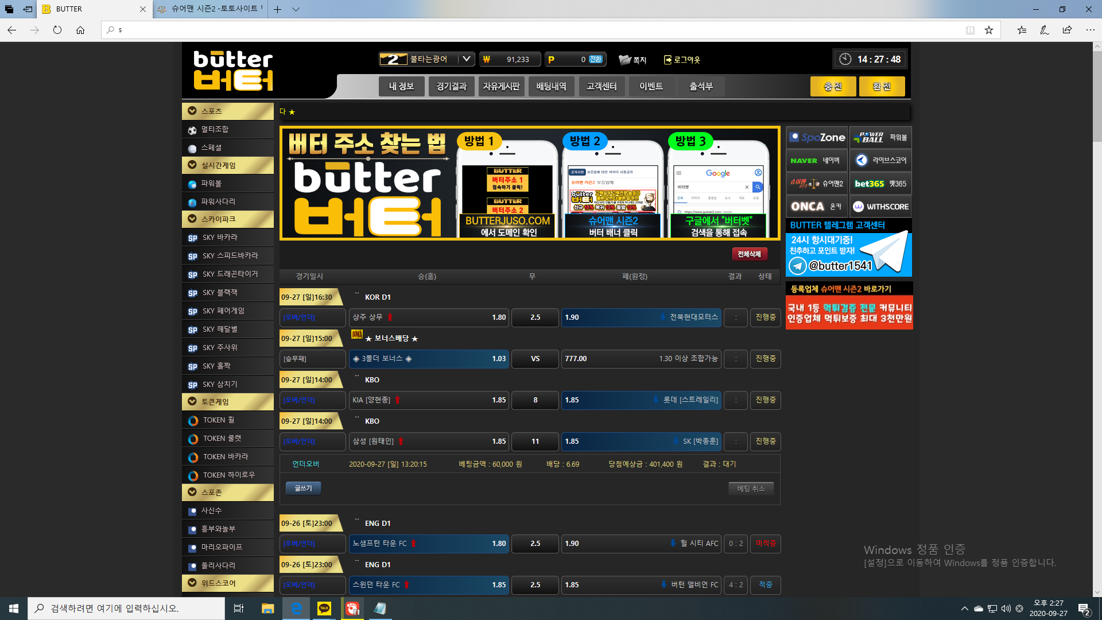1102x620 pixels.
Task: Click the SKY 바카라 SP icon
Action: click(193, 238)
